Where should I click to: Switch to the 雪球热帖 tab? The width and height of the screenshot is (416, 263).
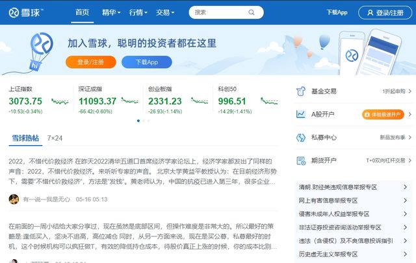[25, 138]
